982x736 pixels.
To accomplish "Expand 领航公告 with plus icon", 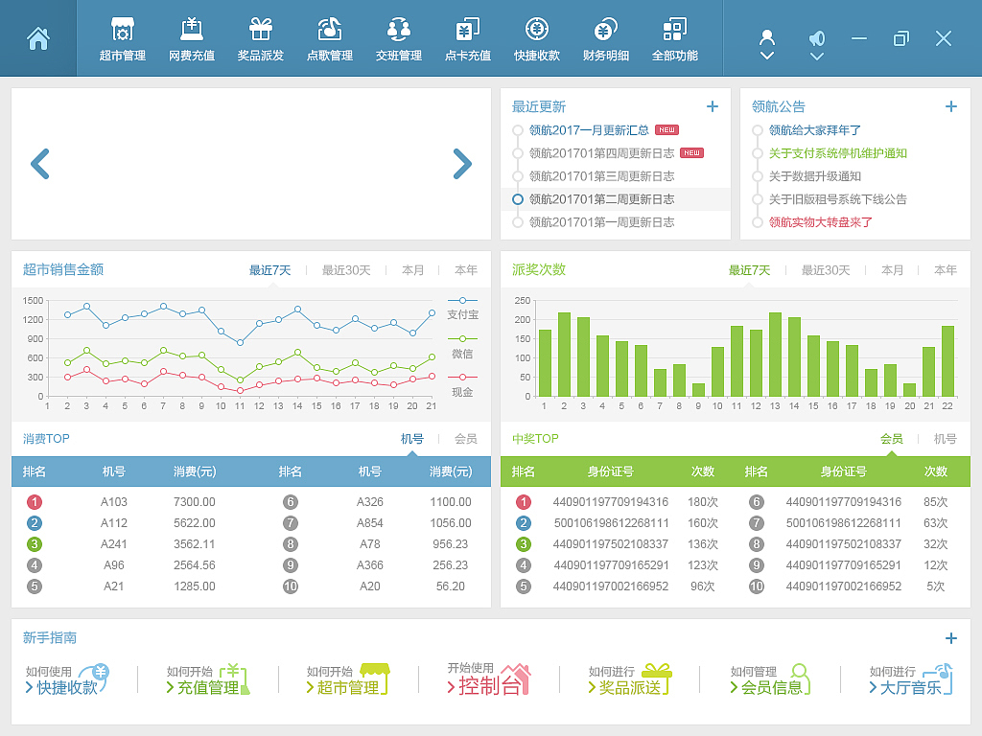I will click(x=950, y=106).
